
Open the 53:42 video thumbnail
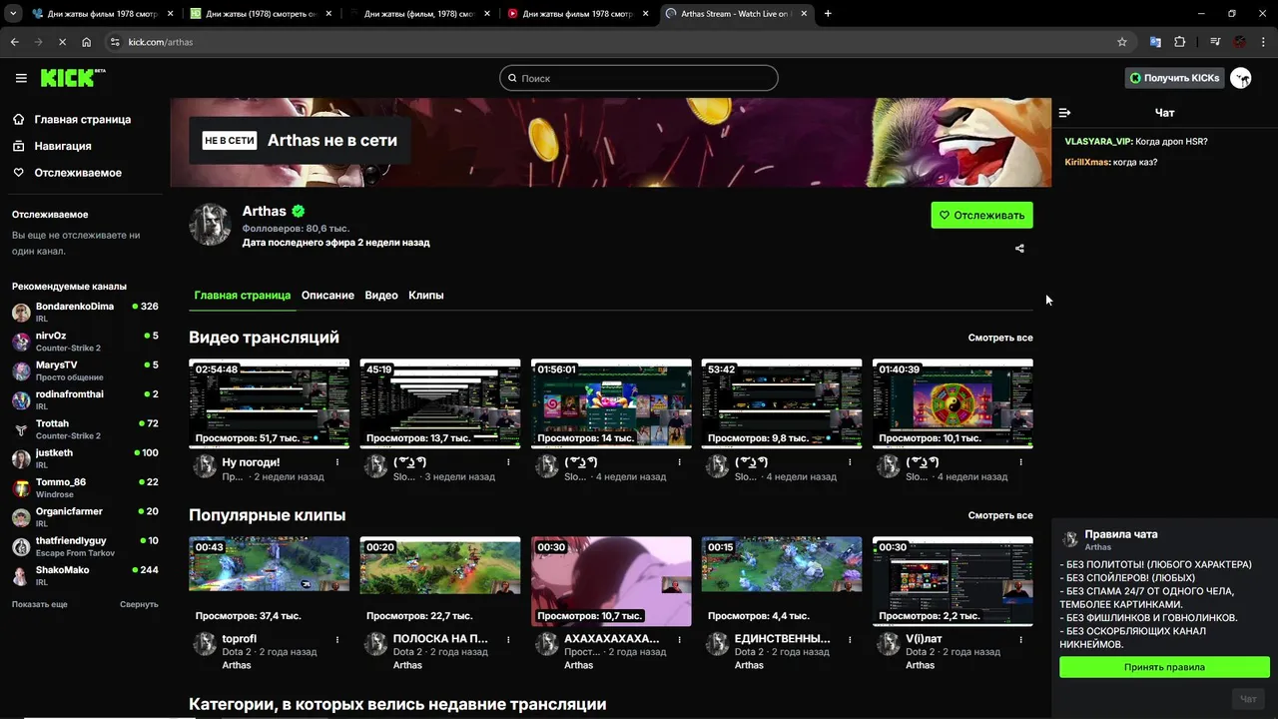(x=782, y=403)
